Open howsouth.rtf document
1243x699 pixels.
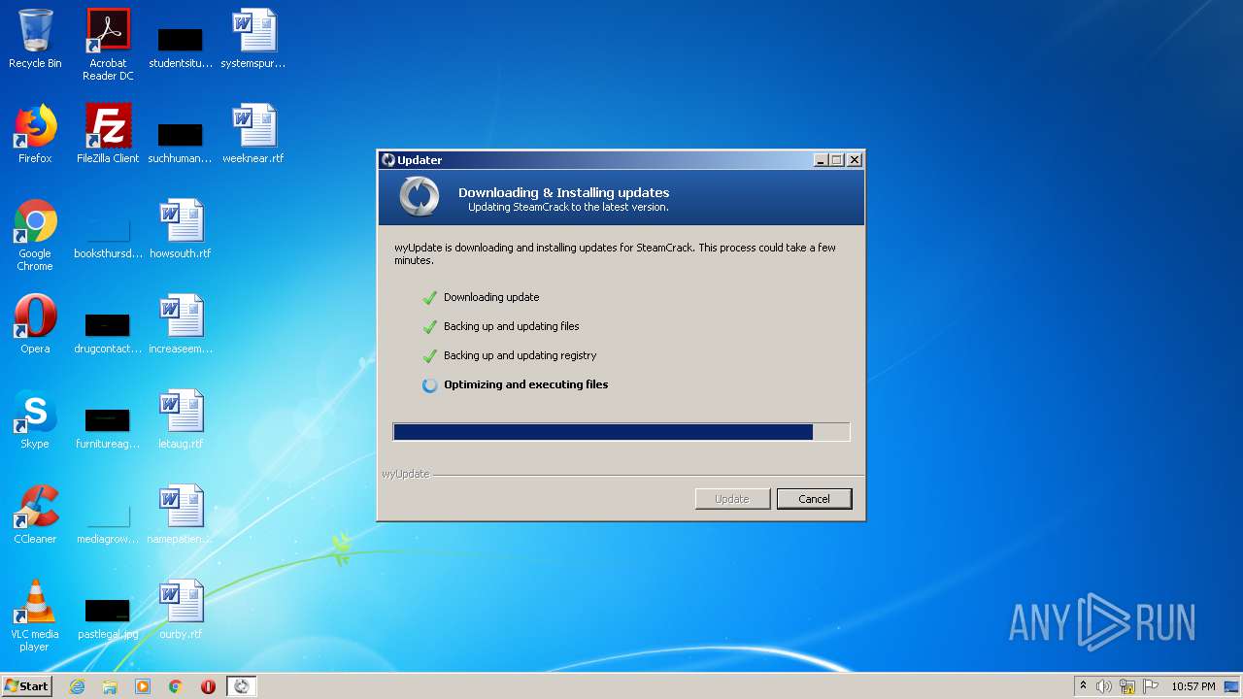coord(181,229)
